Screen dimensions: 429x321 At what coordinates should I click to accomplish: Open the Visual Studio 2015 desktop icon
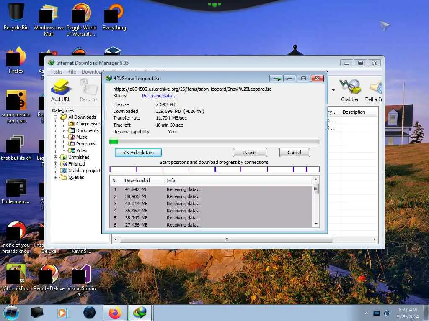coord(82,280)
